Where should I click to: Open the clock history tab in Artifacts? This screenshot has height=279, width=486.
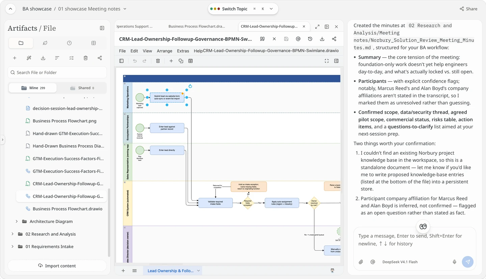69,43
